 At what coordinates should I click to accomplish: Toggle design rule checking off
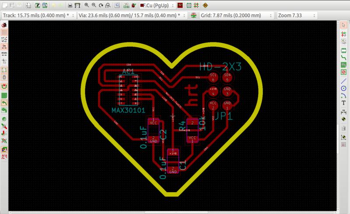click(4, 25)
